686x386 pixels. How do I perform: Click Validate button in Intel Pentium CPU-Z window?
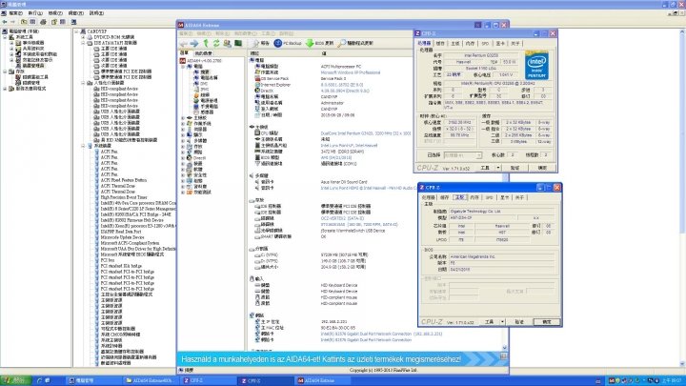pyautogui.click(x=514, y=168)
